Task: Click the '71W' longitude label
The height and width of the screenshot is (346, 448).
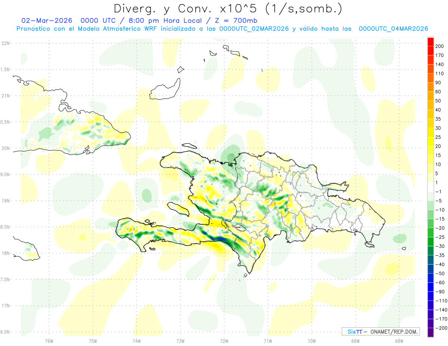Action: click(x=268, y=341)
